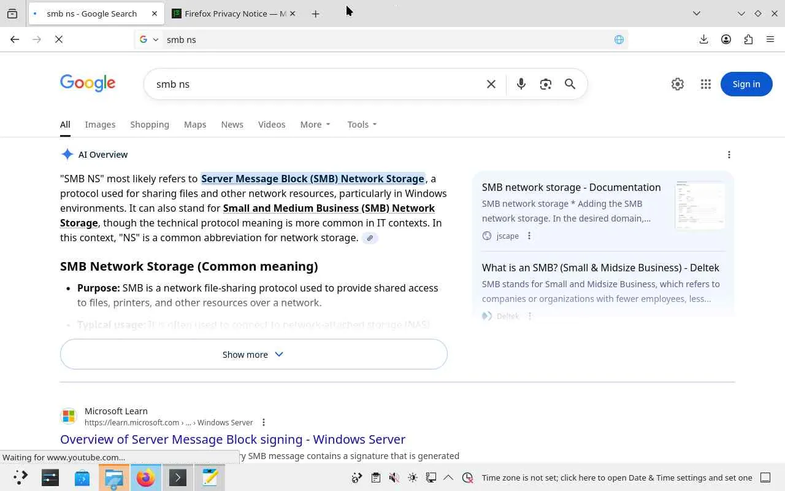
Task: Search by image with Google Lens
Action: (546, 84)
